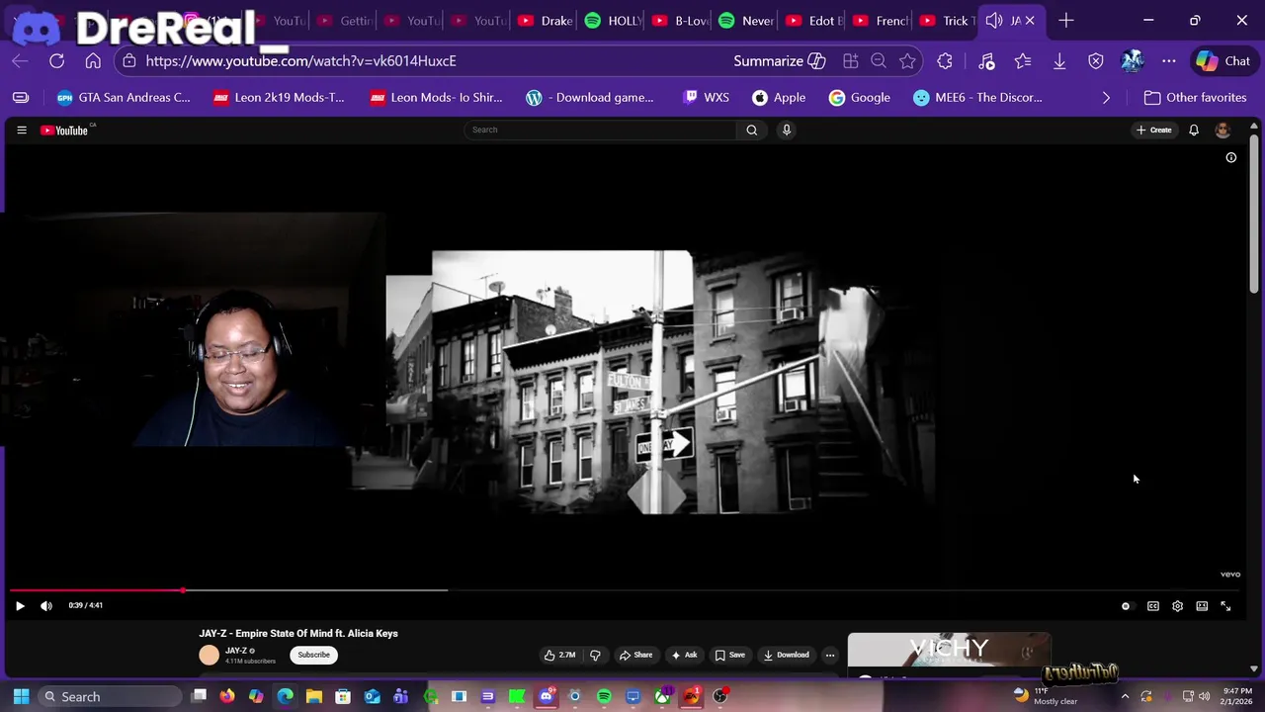Reload the page in the browser
1265x712 pixels.
57,61
